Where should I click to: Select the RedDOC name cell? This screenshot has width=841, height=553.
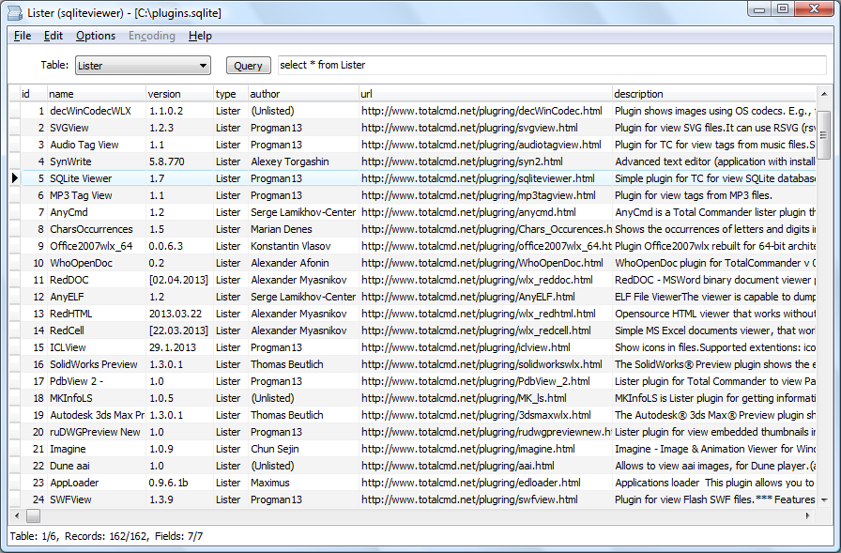coord(96,280)
